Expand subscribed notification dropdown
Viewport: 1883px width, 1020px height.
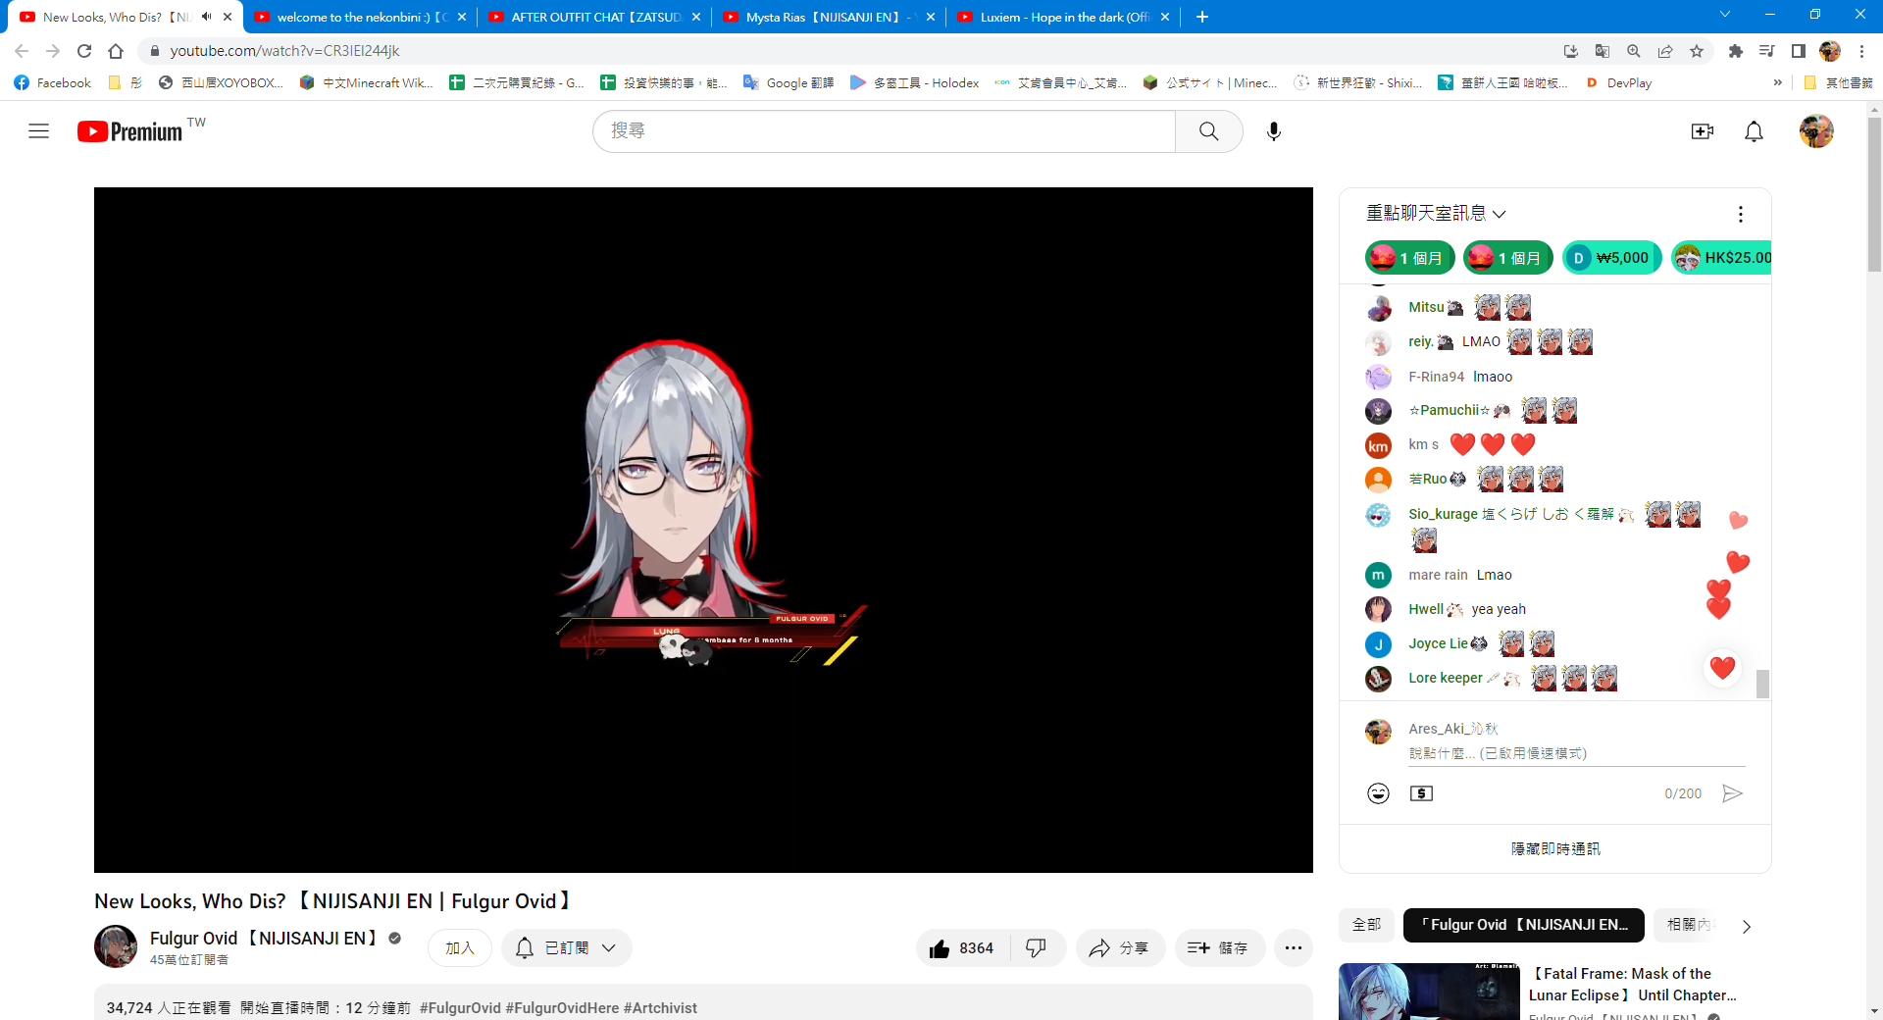[567, 948]
